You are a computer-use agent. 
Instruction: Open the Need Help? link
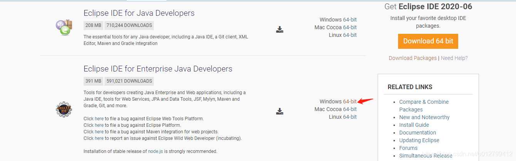[x=454, y=58]
